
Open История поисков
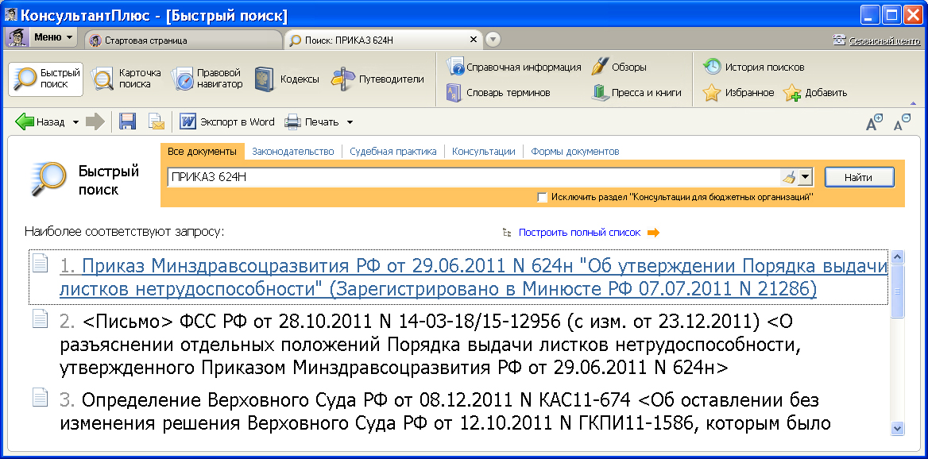[x=754, y=67]
